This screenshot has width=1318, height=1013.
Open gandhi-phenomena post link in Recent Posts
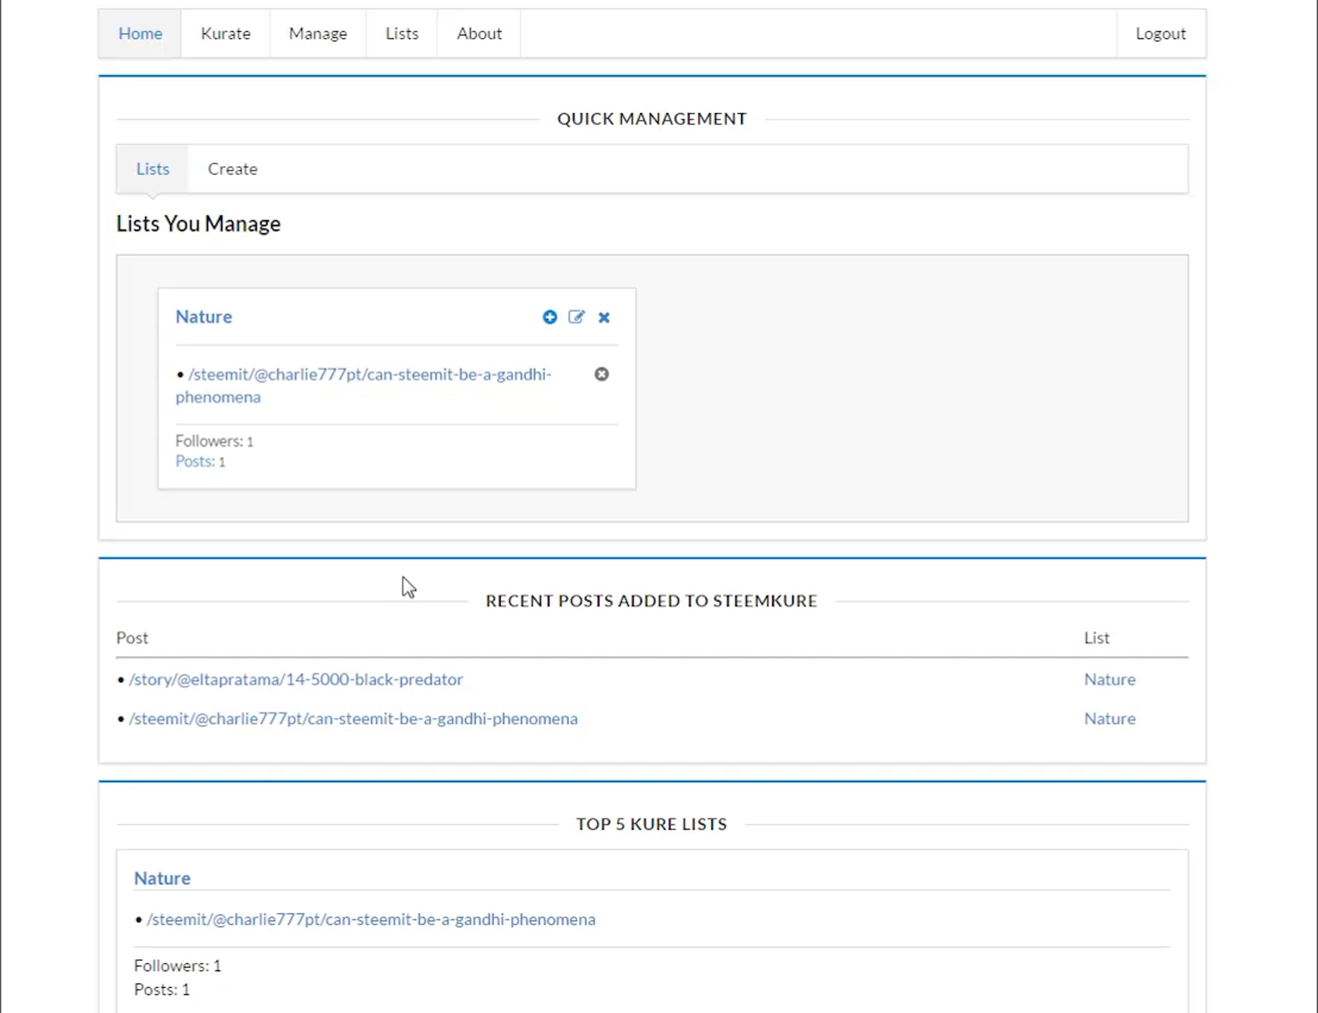tap(353, 719)
